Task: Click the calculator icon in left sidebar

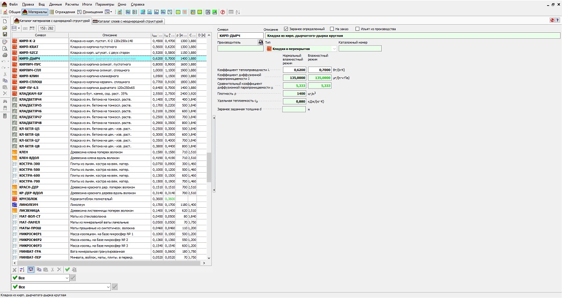Action: [x=5, y=116]
